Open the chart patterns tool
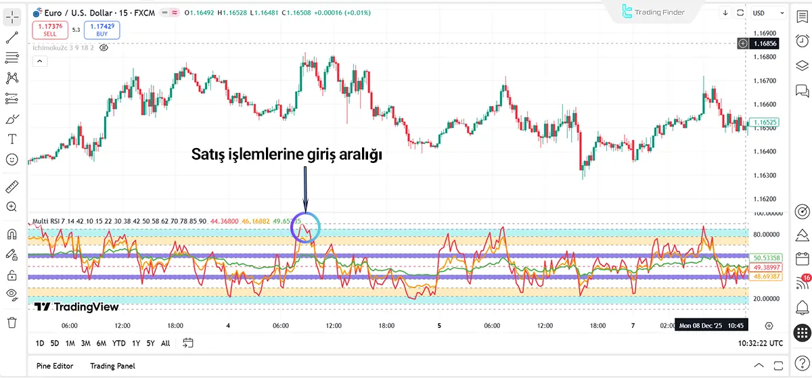 tap(12, 78)
